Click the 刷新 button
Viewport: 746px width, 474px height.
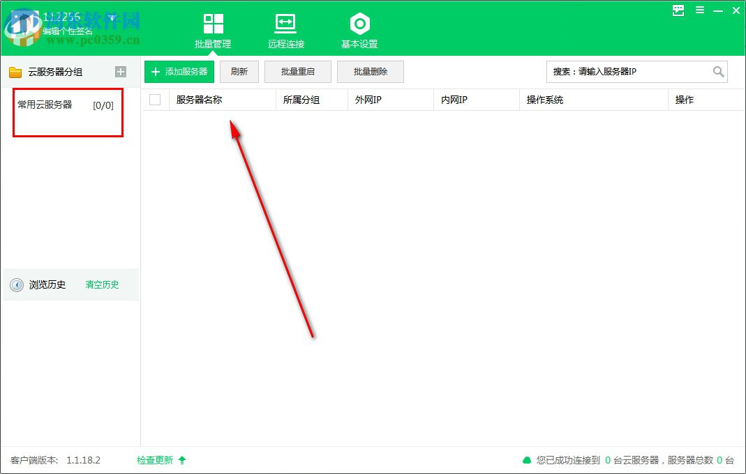239,72
